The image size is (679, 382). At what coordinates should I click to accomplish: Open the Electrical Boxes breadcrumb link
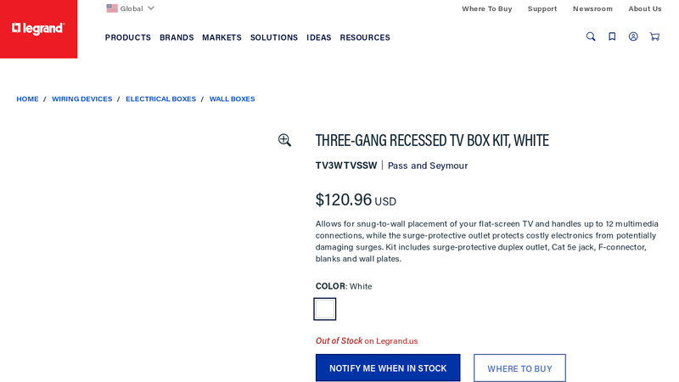point(160,99)
